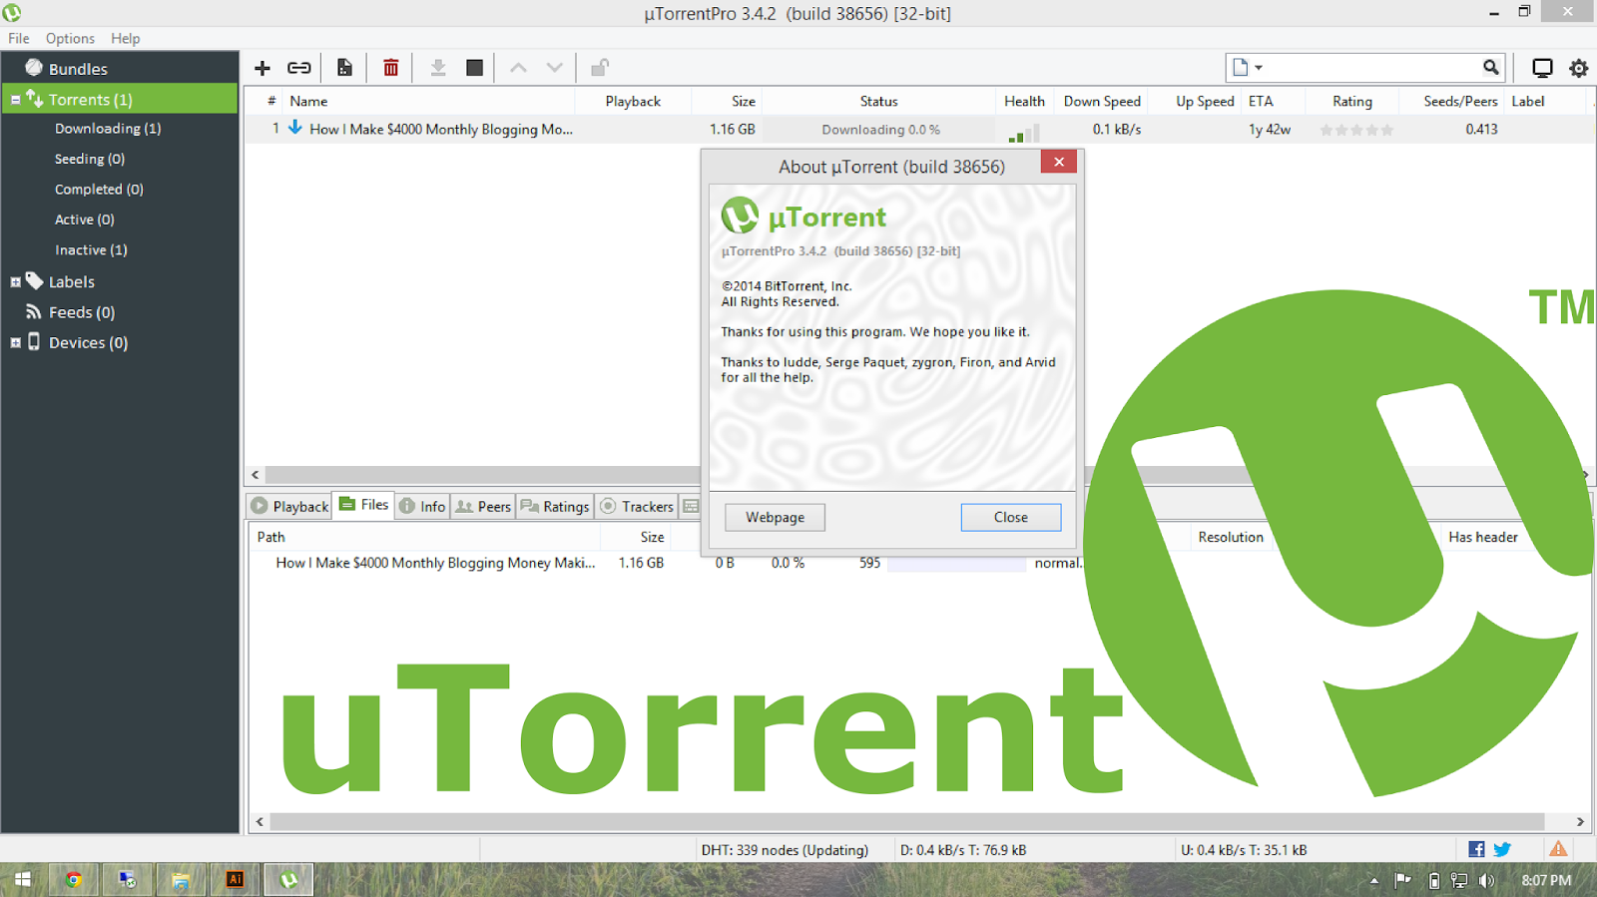Screen dimensions: 1597x897
Task: Select Feeds (0) in the sidebar
Action: (x=81, y=312)
